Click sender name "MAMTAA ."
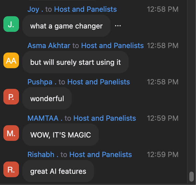 [x=45, y=118]
